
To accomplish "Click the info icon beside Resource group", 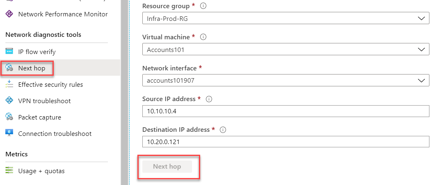I will coord(203,6).
